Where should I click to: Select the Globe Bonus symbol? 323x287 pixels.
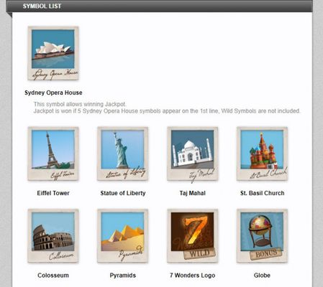262,236
